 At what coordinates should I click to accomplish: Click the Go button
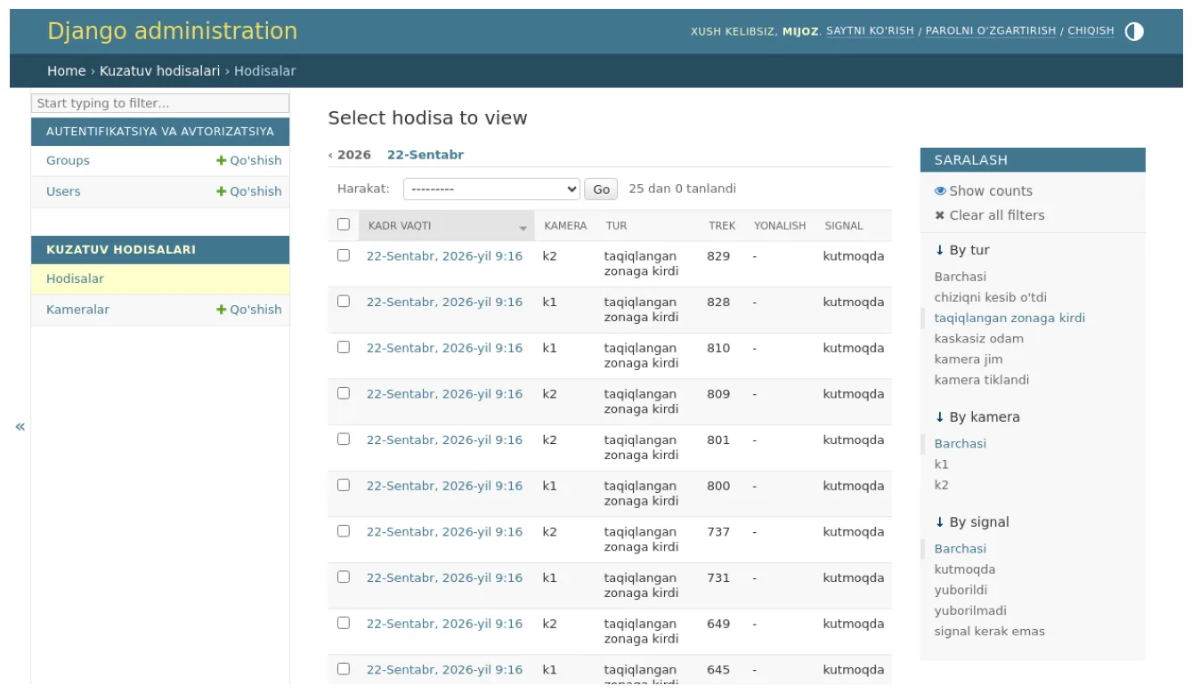(x=601, y=190)
